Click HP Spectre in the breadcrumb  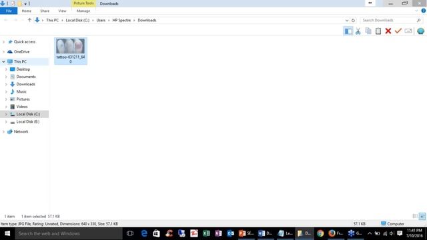pos(121,20)
